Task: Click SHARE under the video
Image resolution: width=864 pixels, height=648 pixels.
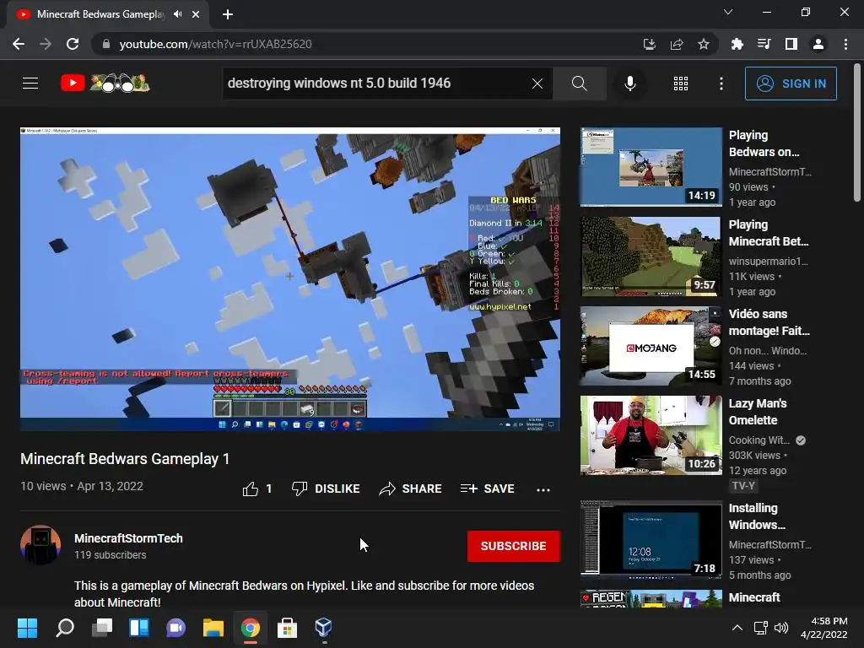Action: coord(411,489)
